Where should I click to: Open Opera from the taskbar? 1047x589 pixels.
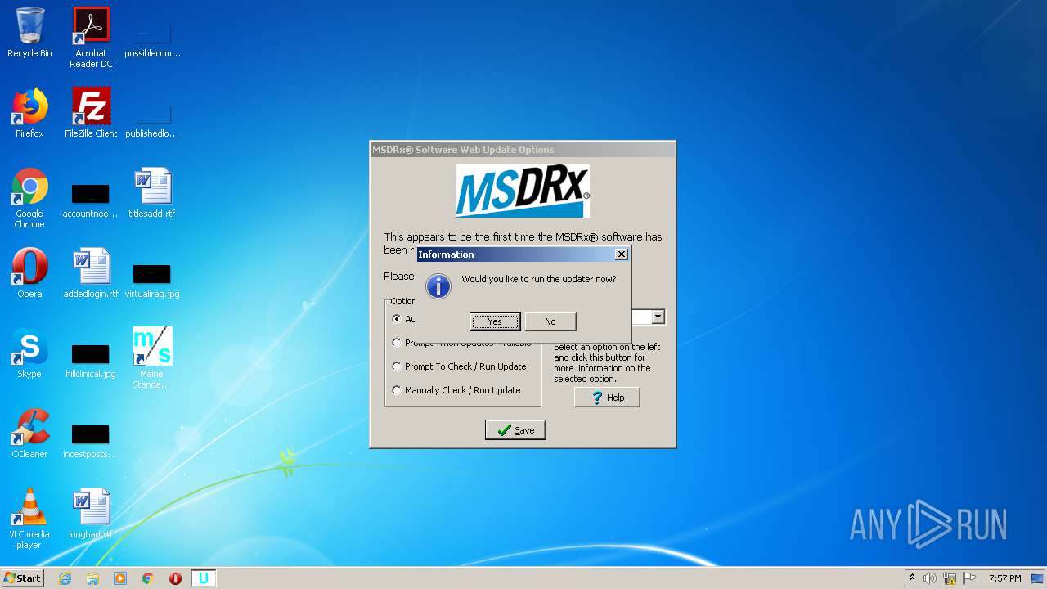coord(175,578)
